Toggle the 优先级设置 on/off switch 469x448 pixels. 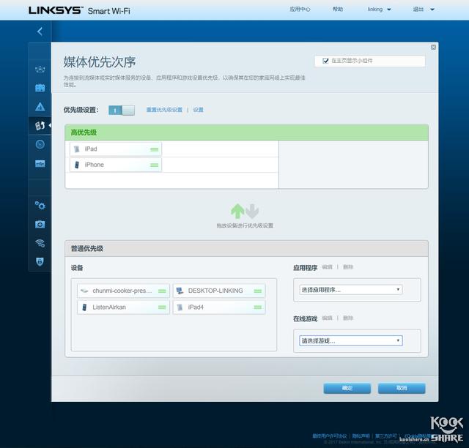pos(122,111)
